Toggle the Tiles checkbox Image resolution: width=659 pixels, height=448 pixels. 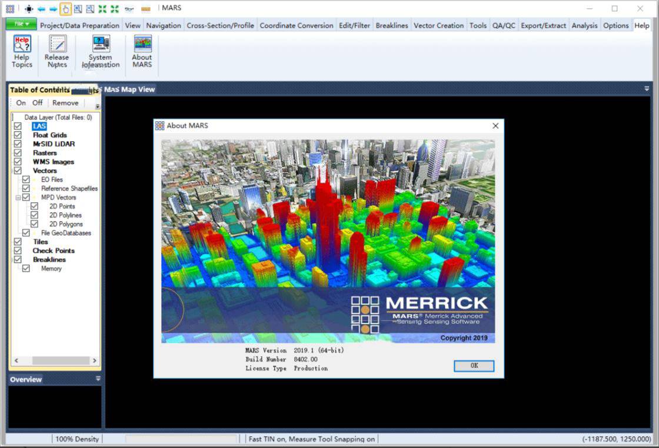click(x=18, y=242)
